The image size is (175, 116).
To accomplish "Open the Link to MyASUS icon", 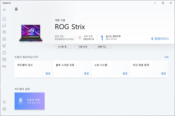I will pos(4,66).
